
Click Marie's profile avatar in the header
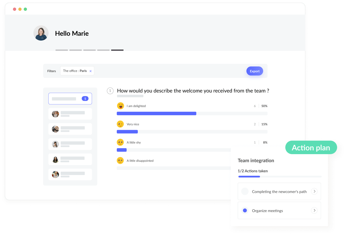click(x=41, y=33)
